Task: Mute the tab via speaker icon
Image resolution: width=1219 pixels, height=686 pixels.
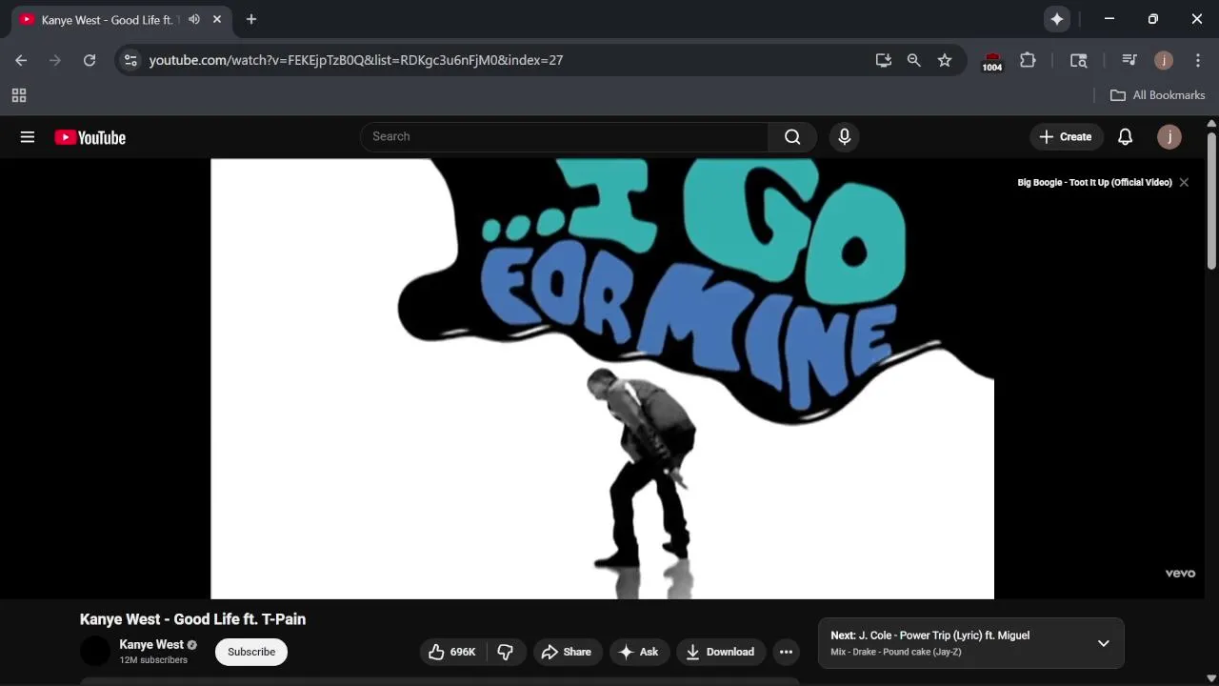Action: point(194,19)
